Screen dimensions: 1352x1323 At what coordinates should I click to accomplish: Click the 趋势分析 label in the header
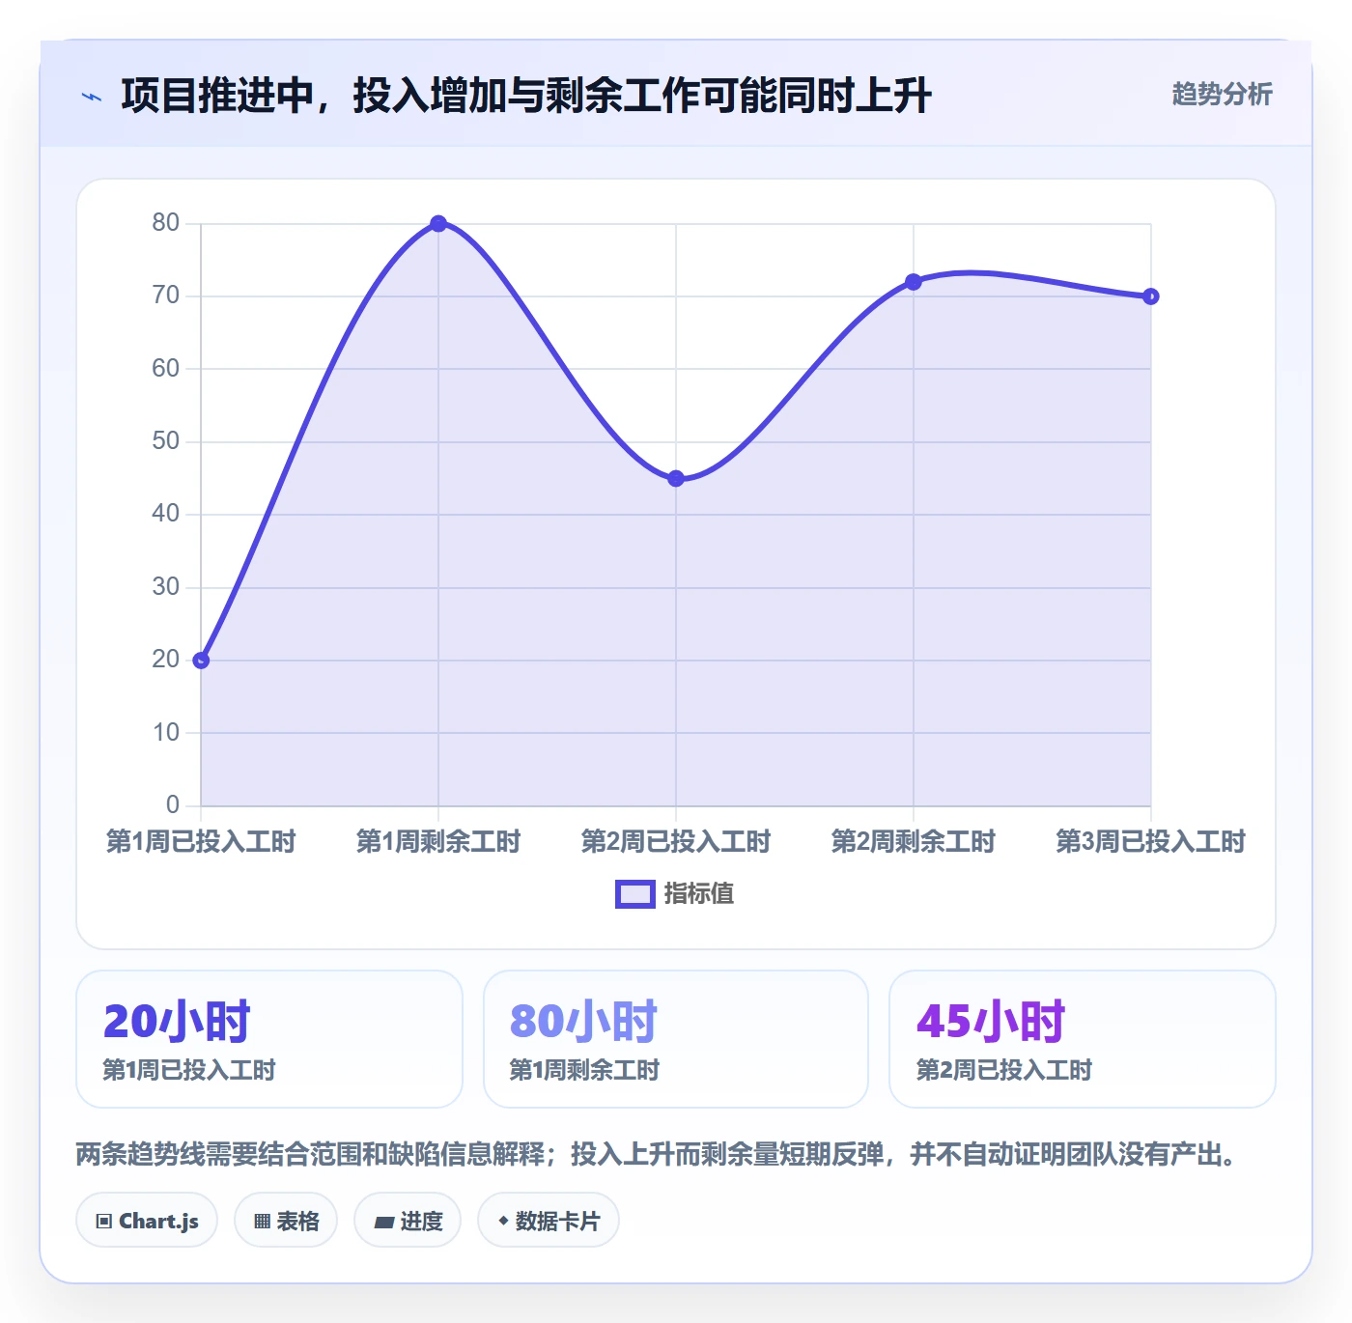pyautogui.click(x=1222, y=94)
